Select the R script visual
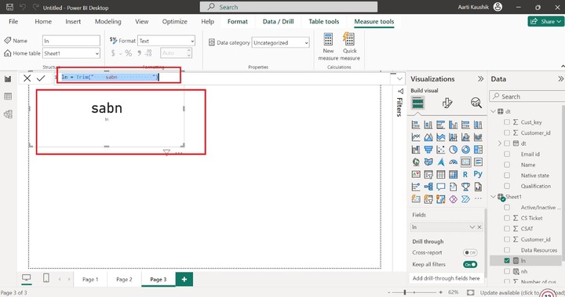The width and height of the screenshot is (565, 297). coord(465,174)
